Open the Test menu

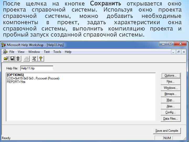pyautogui.click(x=47, y=52)
